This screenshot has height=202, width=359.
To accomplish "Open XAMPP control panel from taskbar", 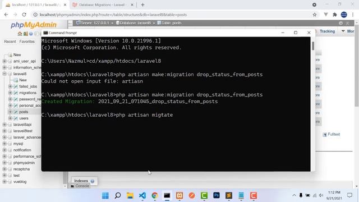I will [179, 196].
